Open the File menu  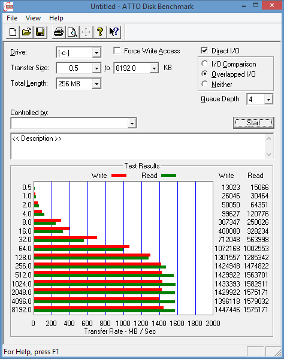click(x=12, y=18)
